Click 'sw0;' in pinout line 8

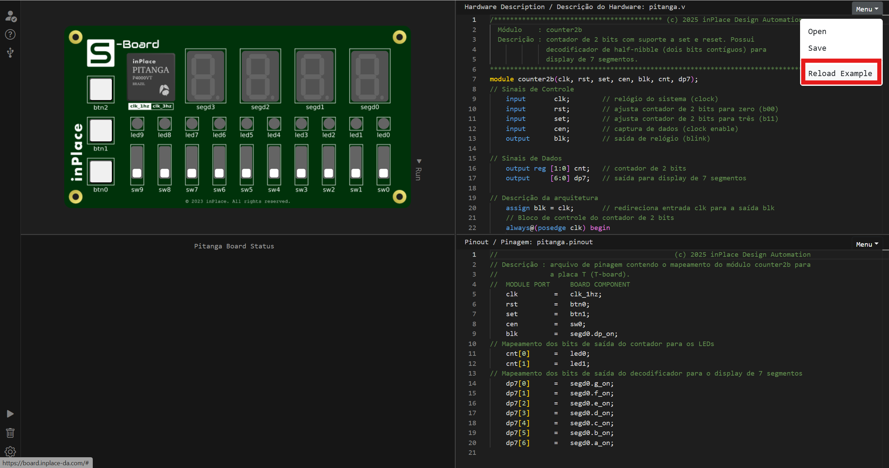tap(578, 324)
